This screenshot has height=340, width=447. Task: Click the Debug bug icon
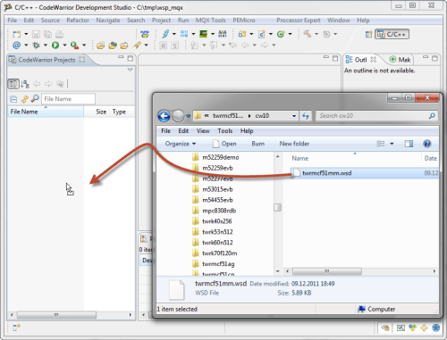[36, 46]
